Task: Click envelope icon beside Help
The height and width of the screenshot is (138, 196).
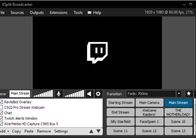Action: [x=89, y=12]
